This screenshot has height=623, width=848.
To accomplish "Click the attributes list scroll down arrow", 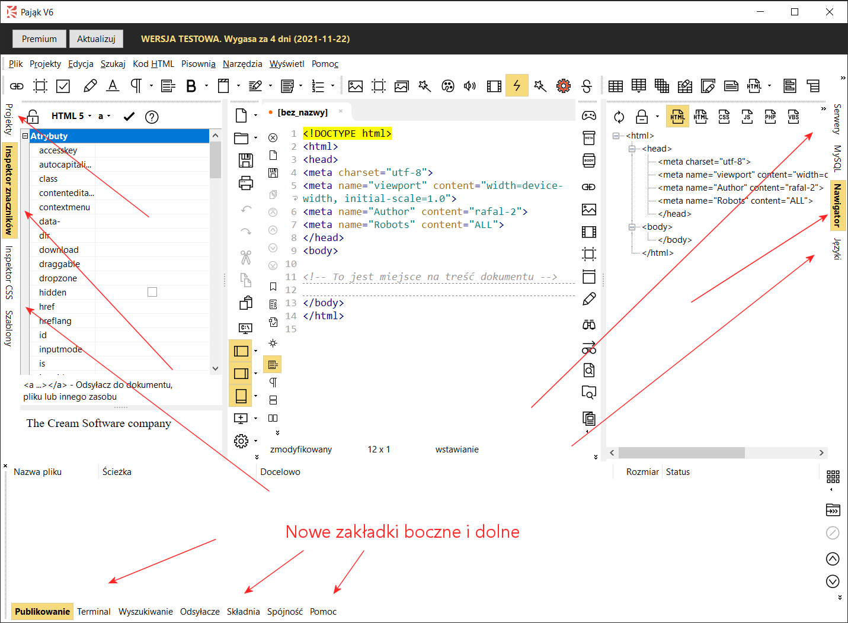I will coord(216,368).
